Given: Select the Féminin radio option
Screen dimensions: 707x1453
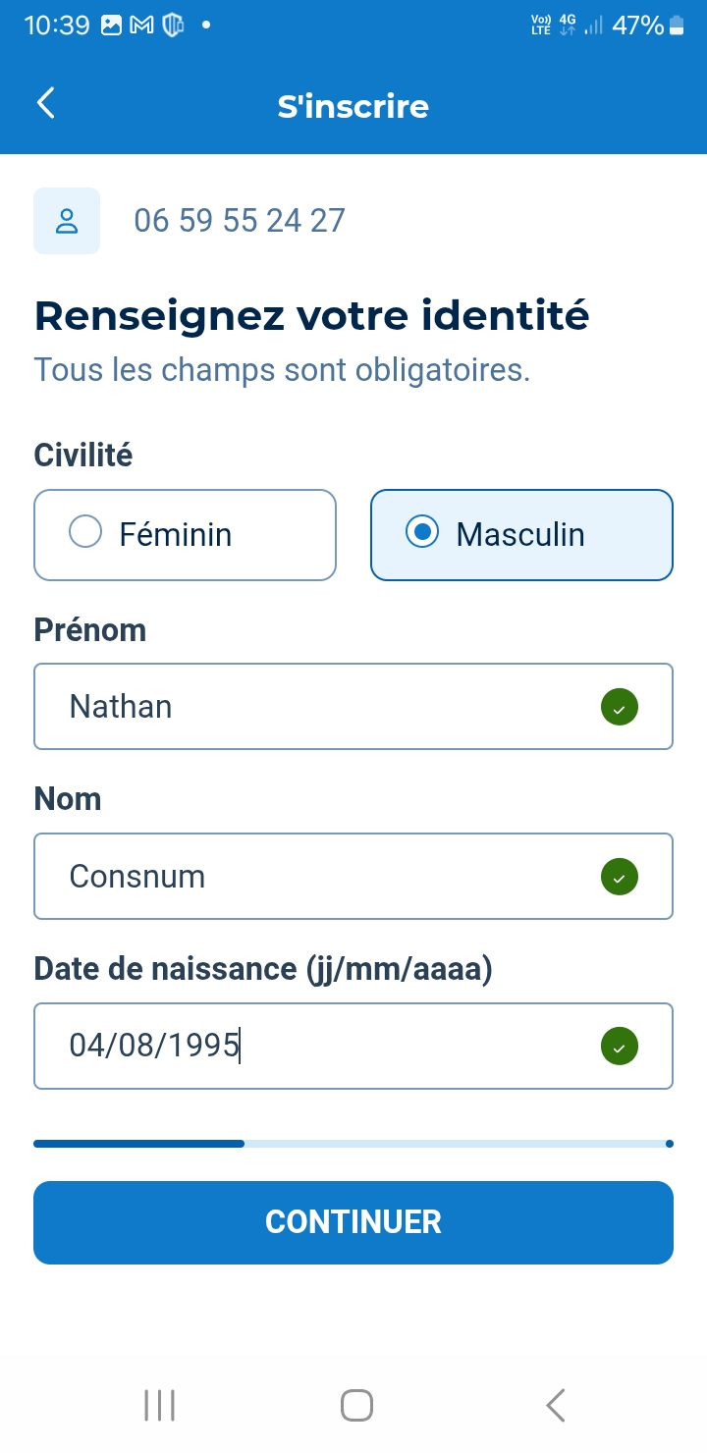Looking at the screenshot, I should coord(186,535).
